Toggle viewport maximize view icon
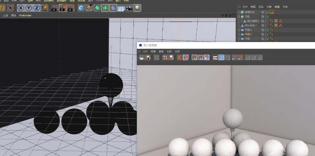This screenshot has height=156, width=315. (234, 15)
